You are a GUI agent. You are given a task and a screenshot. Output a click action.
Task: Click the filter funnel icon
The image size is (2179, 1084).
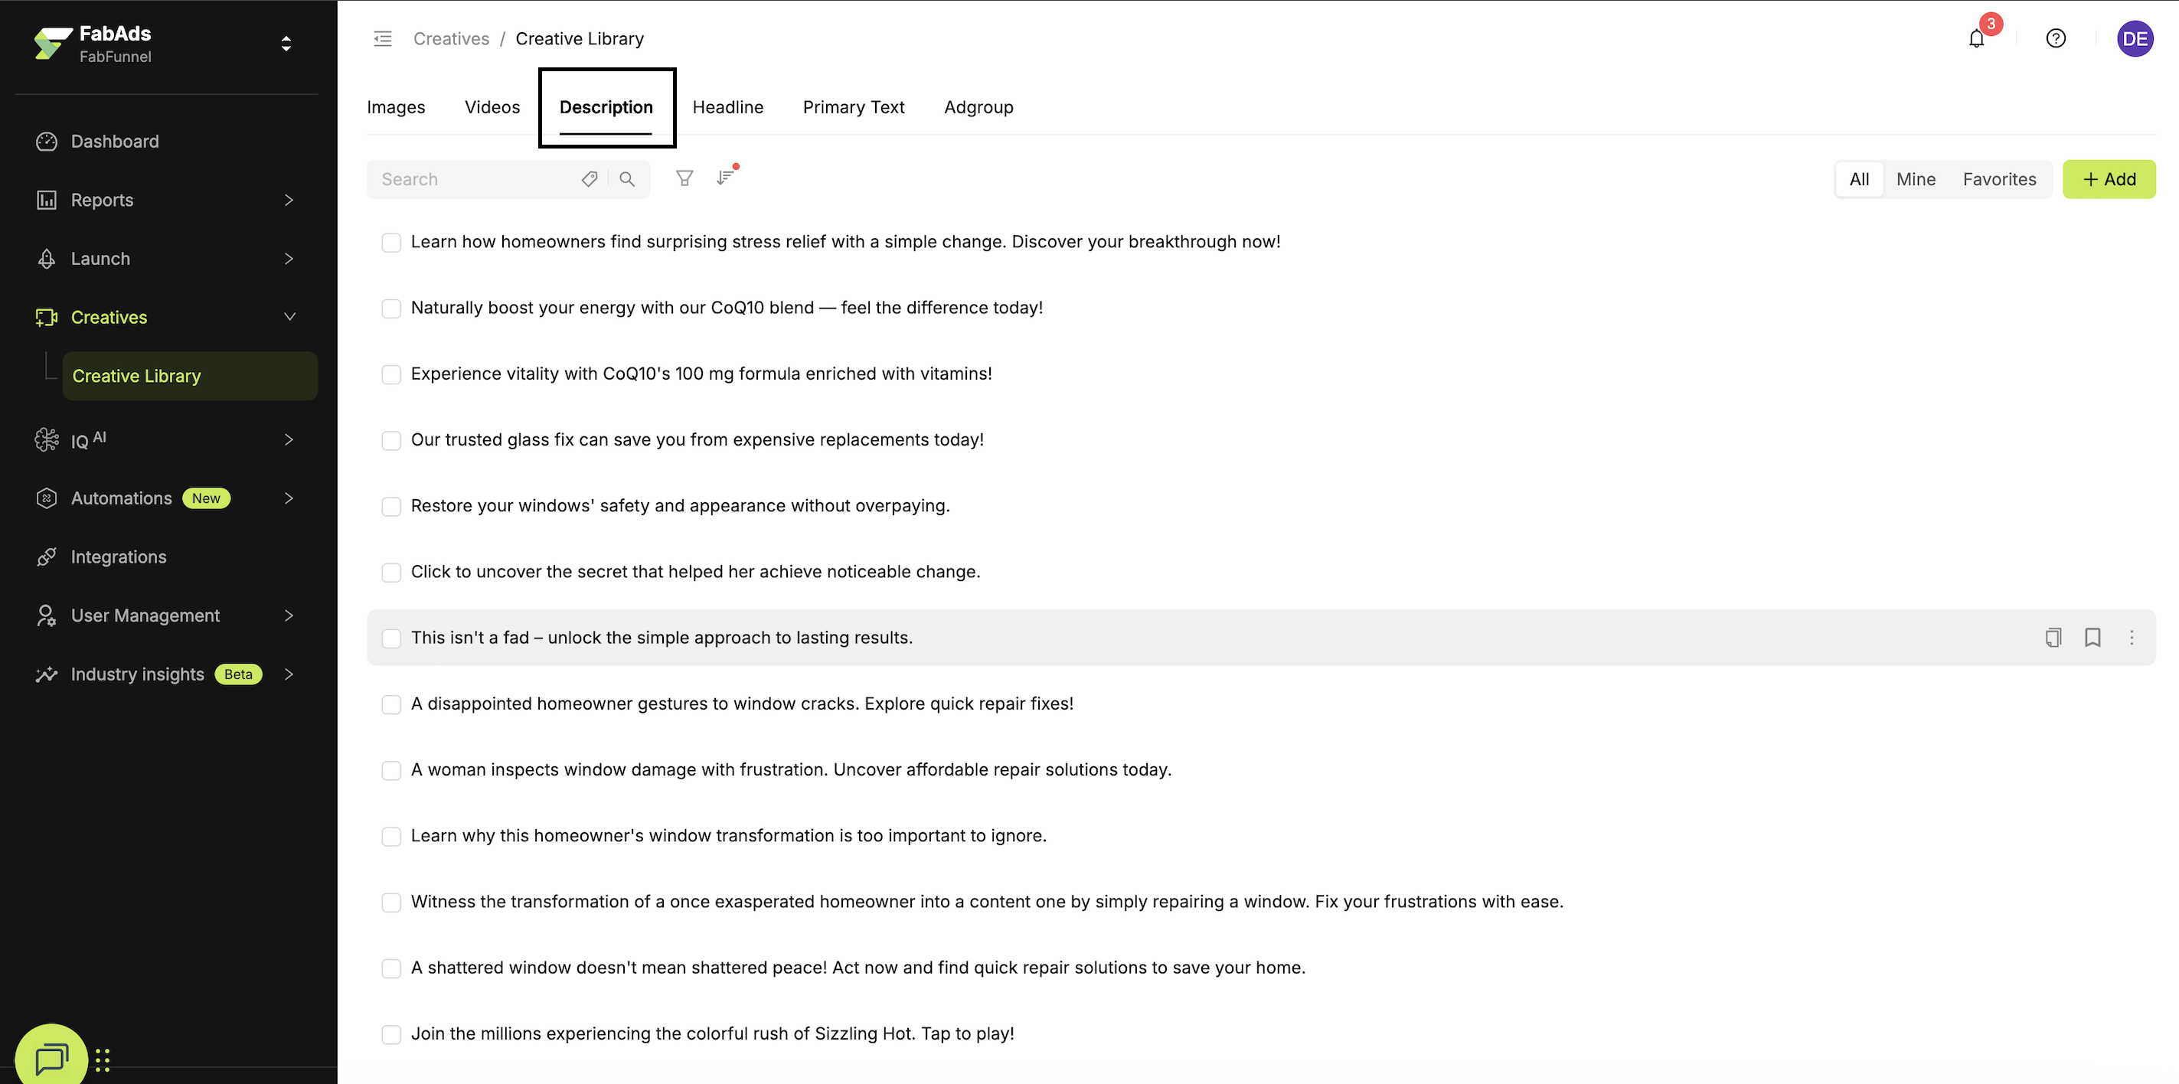coord(684,178)
